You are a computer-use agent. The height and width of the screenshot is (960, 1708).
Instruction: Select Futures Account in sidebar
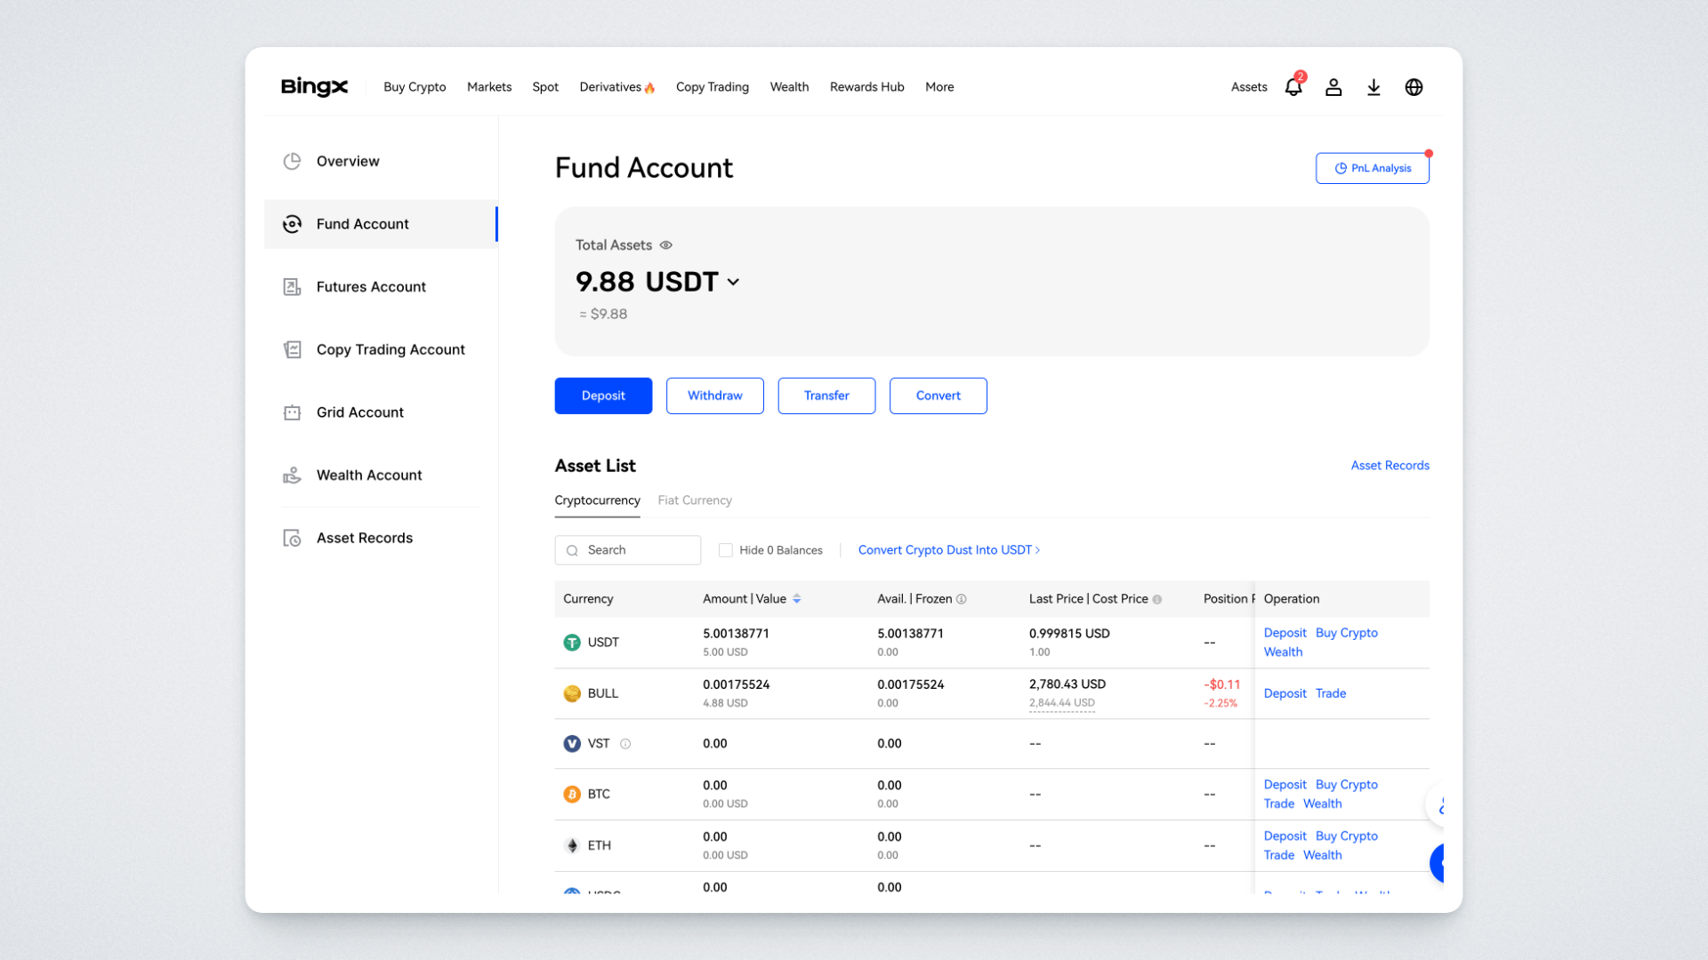coord(371,287)
